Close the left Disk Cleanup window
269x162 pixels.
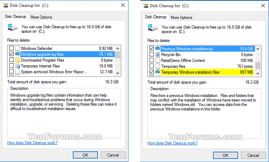pos(123,5)
